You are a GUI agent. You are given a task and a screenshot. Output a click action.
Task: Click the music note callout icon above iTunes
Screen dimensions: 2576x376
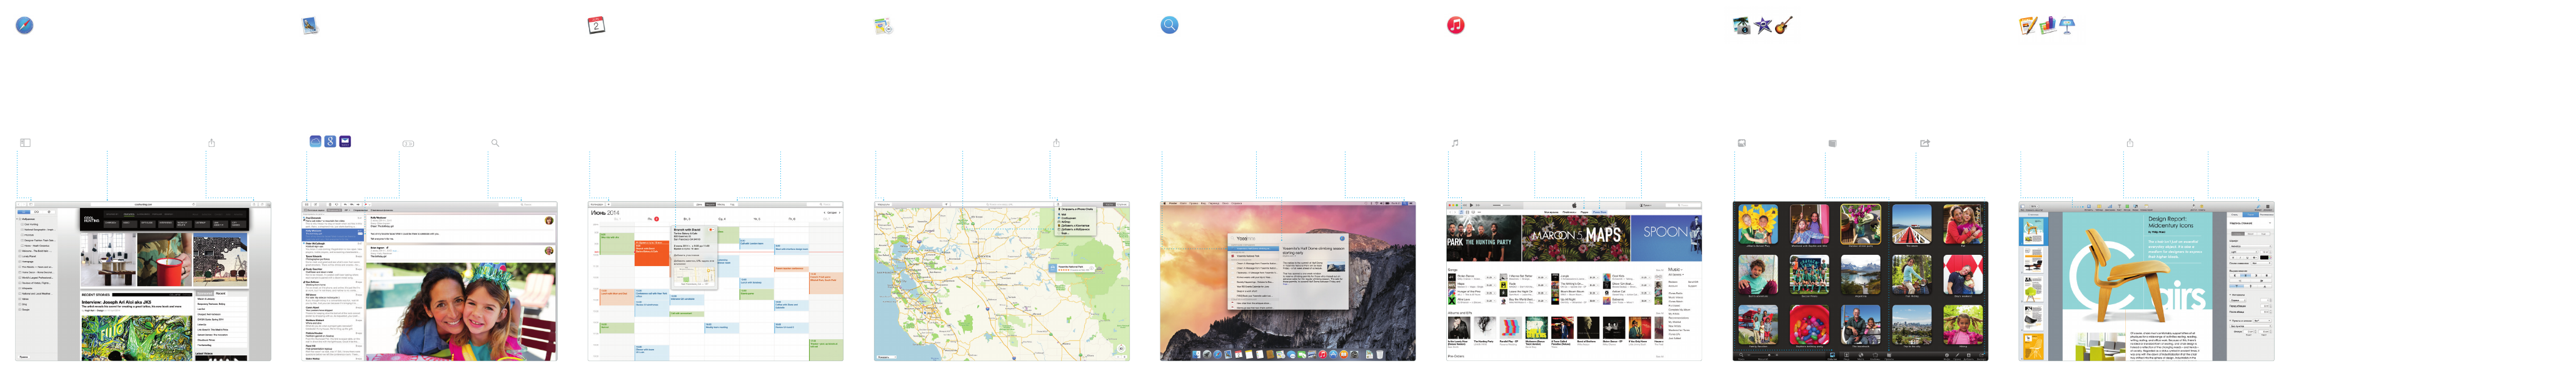click(1455, 143)
